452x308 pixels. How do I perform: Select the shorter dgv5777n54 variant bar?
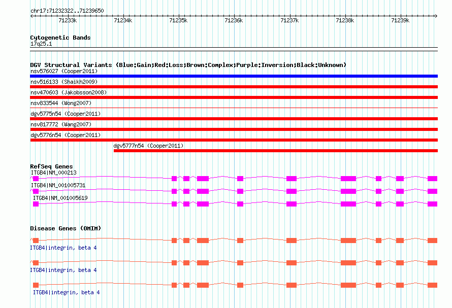276,151
